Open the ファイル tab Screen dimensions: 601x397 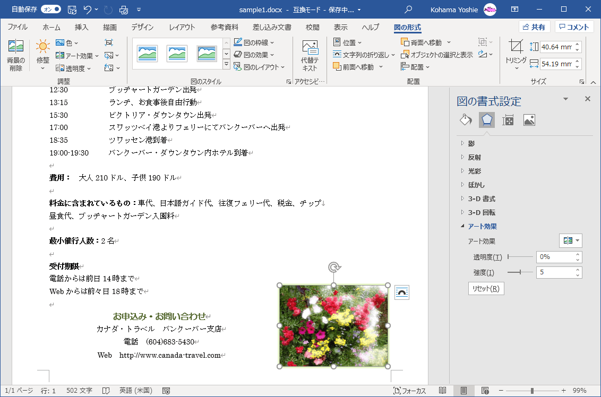17,27
